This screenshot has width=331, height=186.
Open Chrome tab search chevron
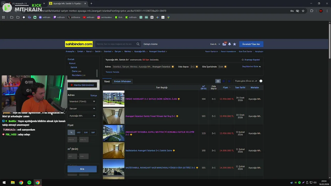click(x=3, y=3)
